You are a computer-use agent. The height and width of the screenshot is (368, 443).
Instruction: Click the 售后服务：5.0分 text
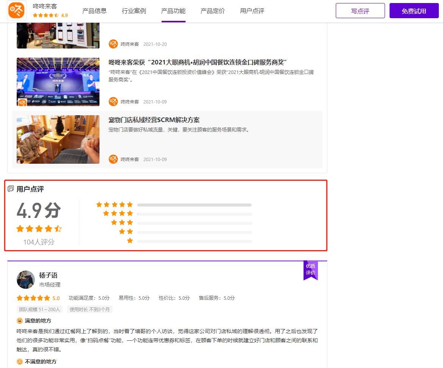tap(217, 298)
